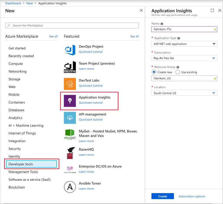Click See all for Azure Marketplace
This screenshot has height=204, width=223.
53,36
